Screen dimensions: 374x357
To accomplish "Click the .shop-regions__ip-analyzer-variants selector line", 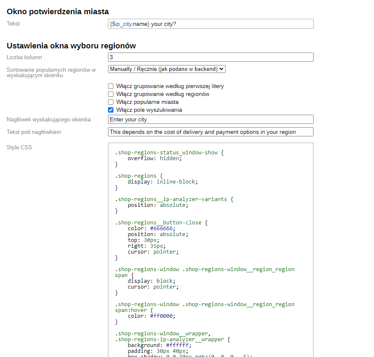I will point(174,199).
